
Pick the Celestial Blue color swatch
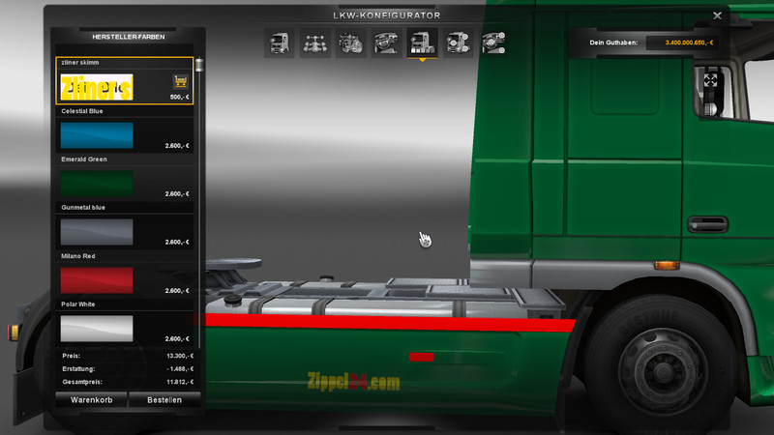coord(97,135)
